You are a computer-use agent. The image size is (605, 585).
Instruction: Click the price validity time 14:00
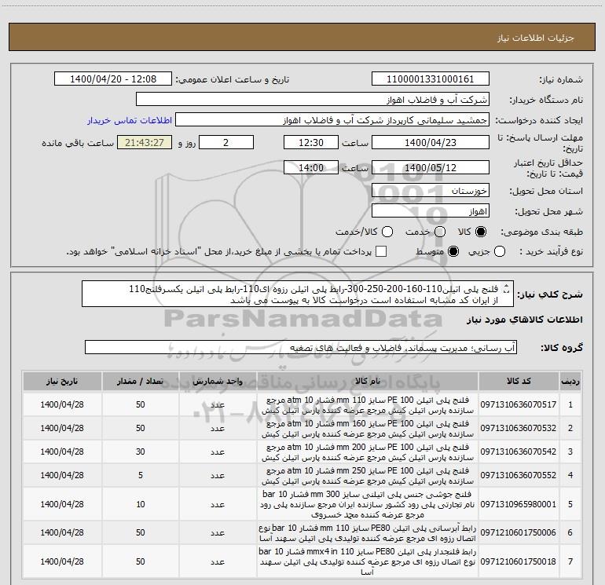coord(311,167)
